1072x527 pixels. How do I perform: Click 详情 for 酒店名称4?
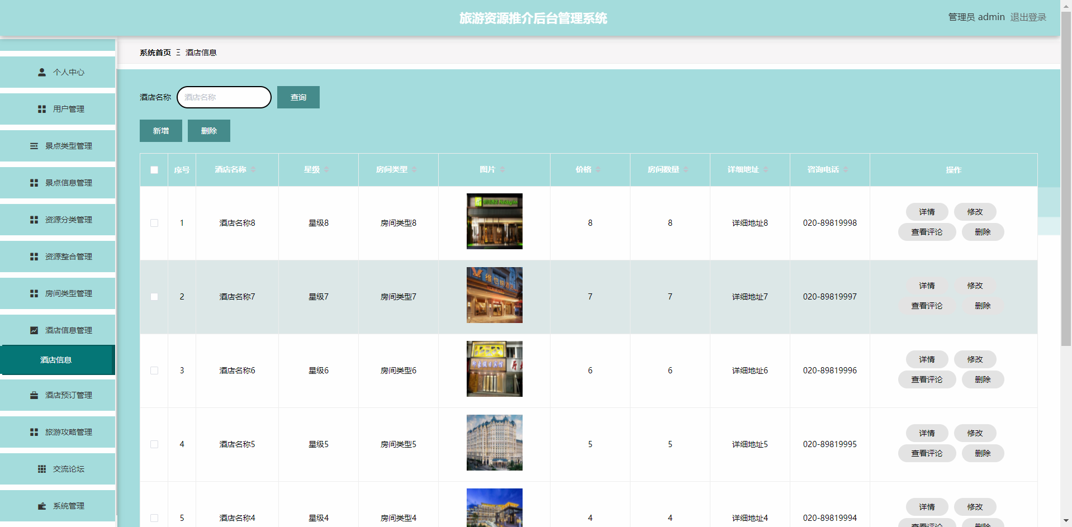click(927, 507)
